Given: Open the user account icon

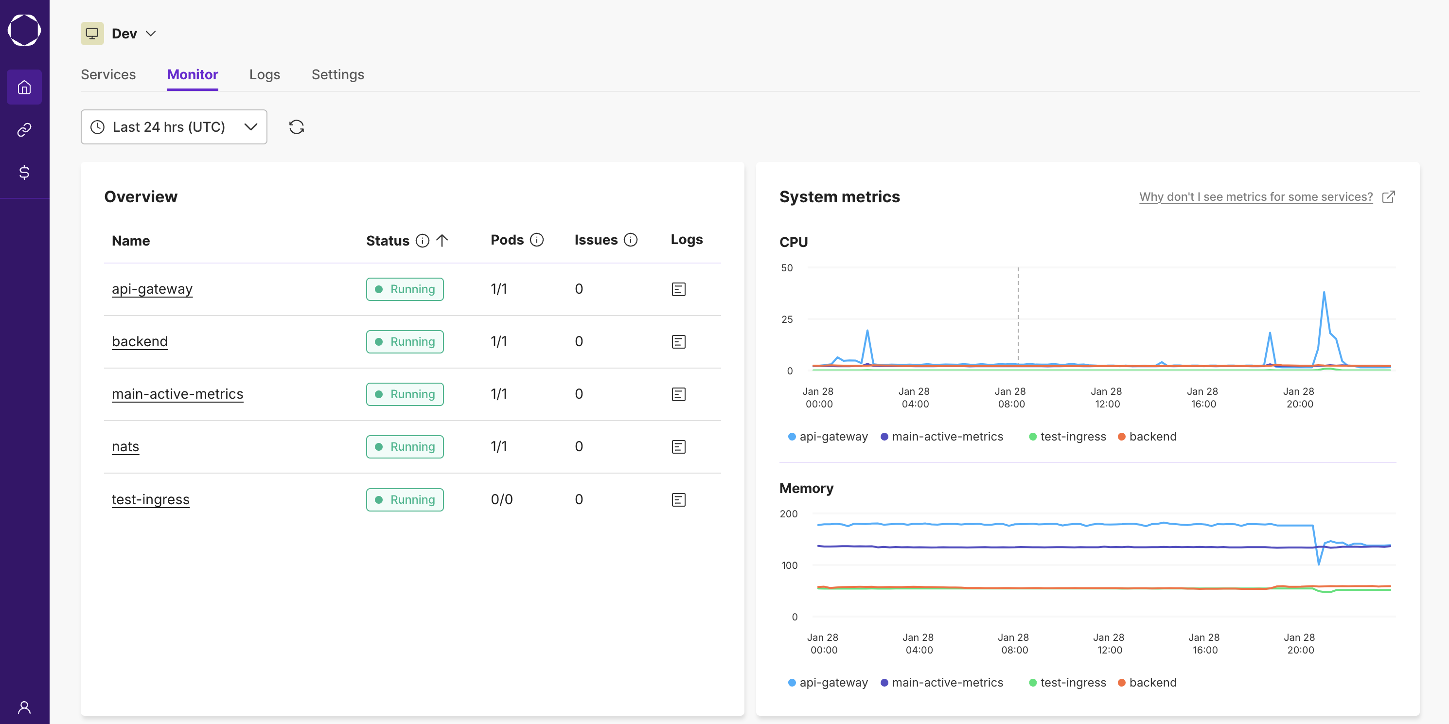Looking at the screenshot, I should 24,707.
